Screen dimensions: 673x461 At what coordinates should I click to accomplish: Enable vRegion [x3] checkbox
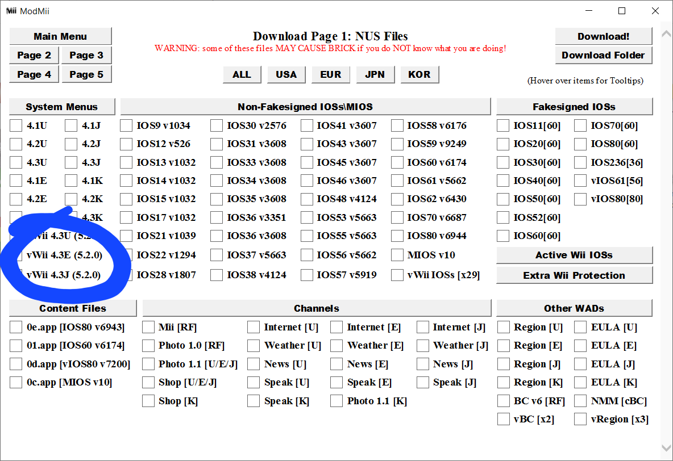(x=580, y=419)
